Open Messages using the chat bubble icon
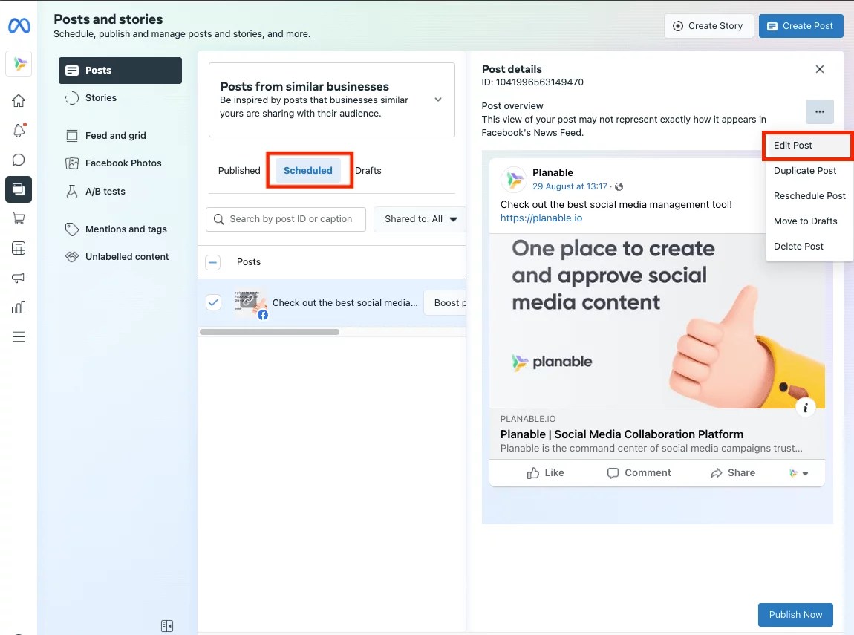The image size is (854, 635). (x=18, y=159)
